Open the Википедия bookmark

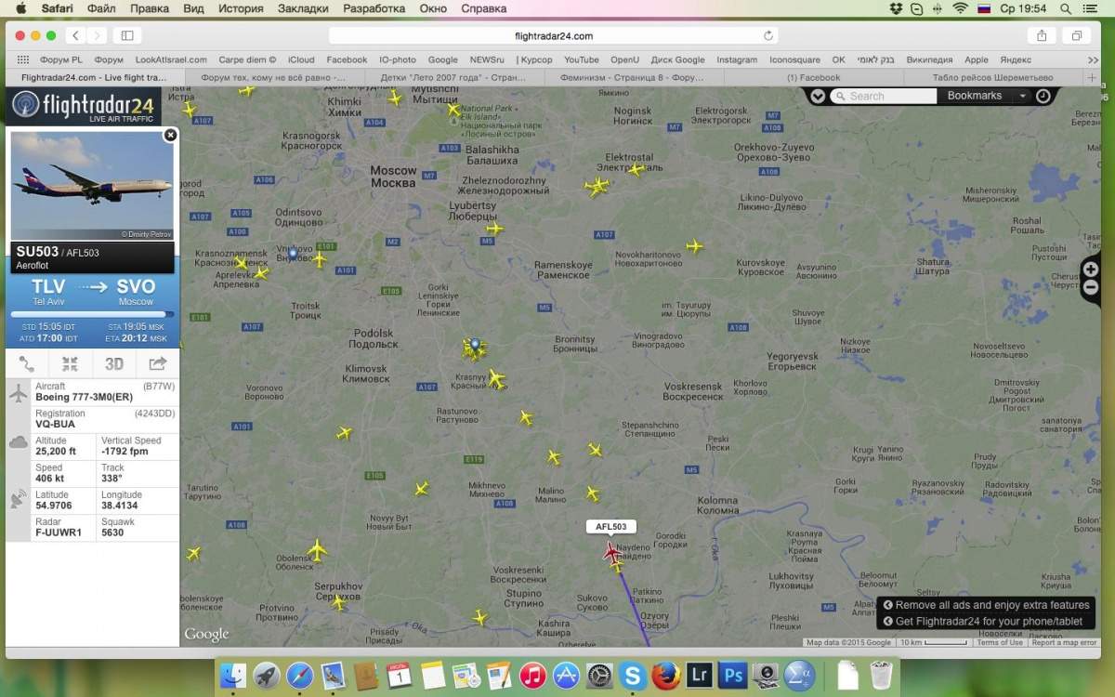(929, 59)
